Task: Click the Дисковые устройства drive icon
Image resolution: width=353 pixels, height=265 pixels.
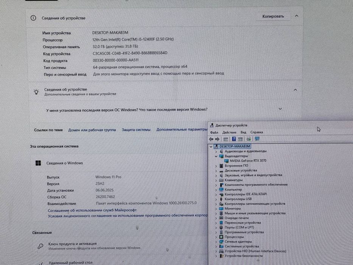Action: tap(221, 171)
